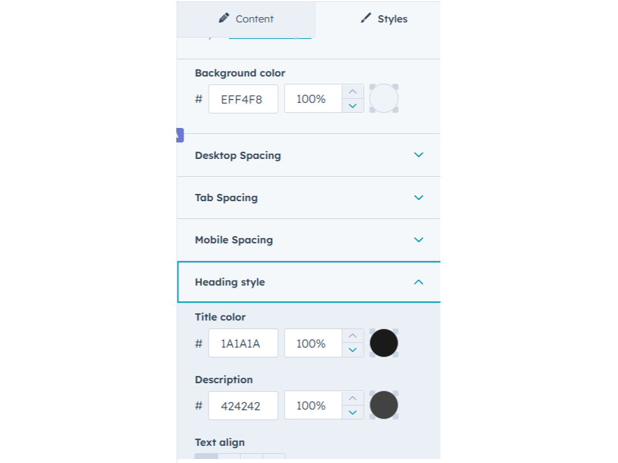
Task: Open the Background color swatch picker
Action: tap(384, 98)
